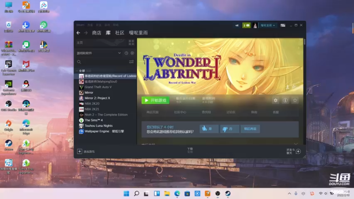Open QQ penguin desktop shortcut
The width and height of the screenshot is (354, 199).
pyautogui.click(x=26, y=86)
